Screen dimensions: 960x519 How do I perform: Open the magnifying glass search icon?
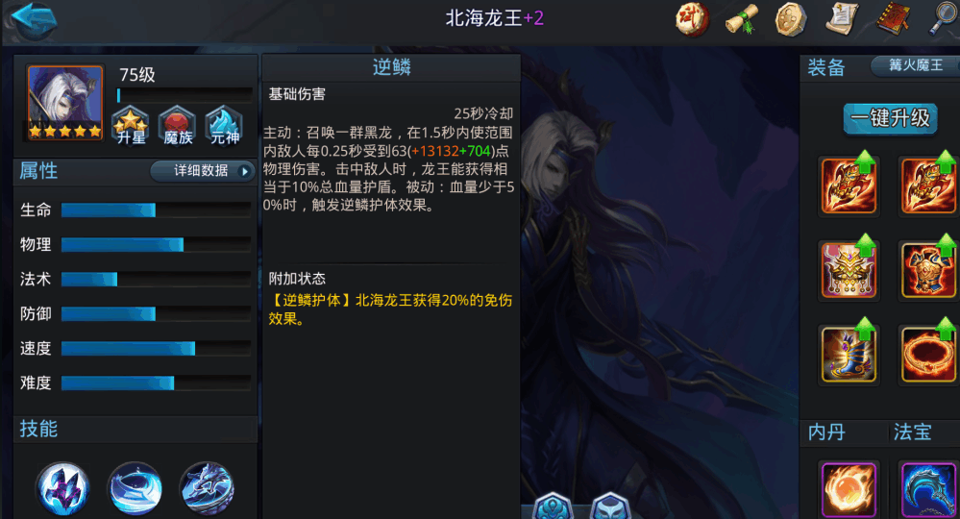[x=943, y=18]
